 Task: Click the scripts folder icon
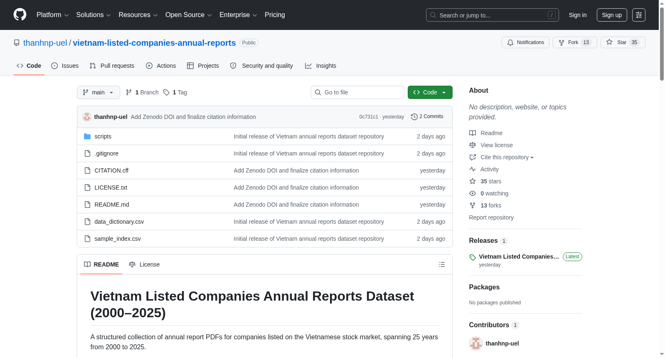[87, 136]
